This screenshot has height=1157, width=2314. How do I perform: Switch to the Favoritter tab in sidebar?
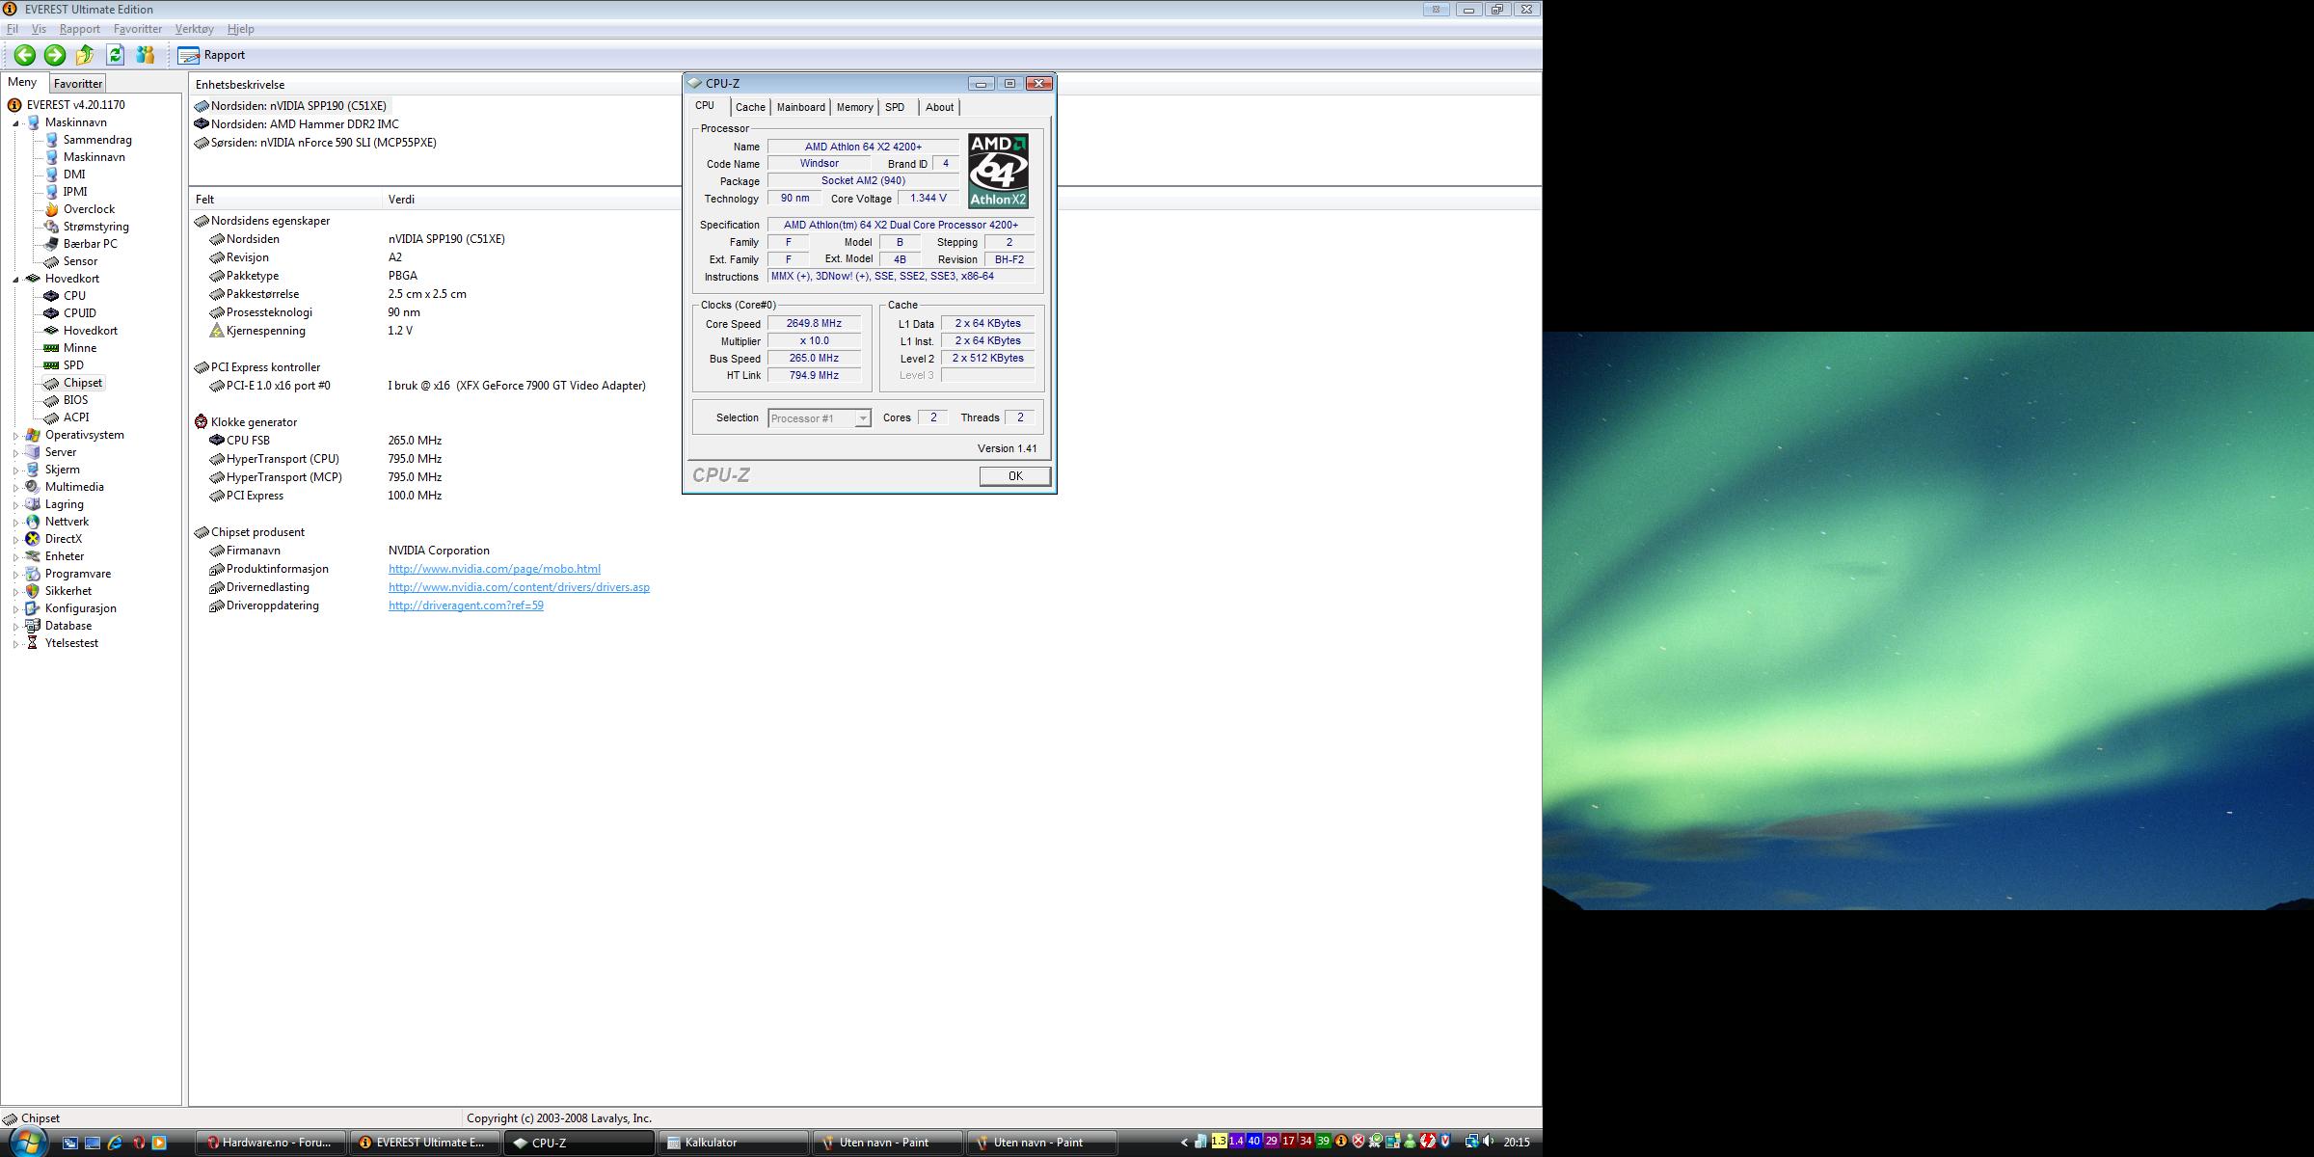78,84
